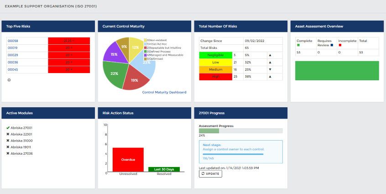Screen dimensions: 386x194
Task: Click the up arrow in the Negligible row
Action: click(x=270, y=55)
